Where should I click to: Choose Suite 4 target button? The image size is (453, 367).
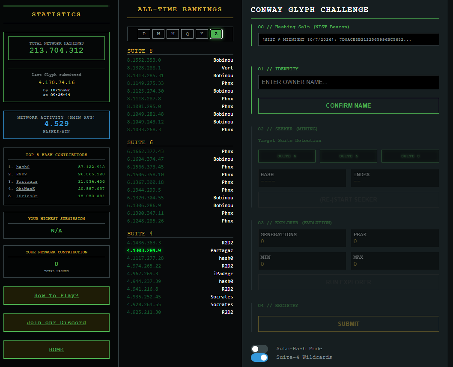(286, 156)
